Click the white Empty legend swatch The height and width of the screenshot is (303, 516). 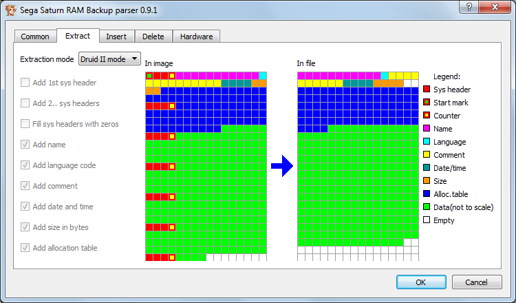pyautogui.click(x=427, y=220)
